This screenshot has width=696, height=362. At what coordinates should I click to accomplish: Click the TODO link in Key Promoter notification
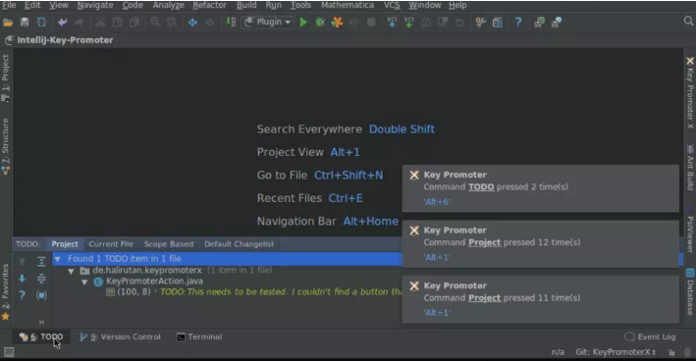click(x=481, y=186)
